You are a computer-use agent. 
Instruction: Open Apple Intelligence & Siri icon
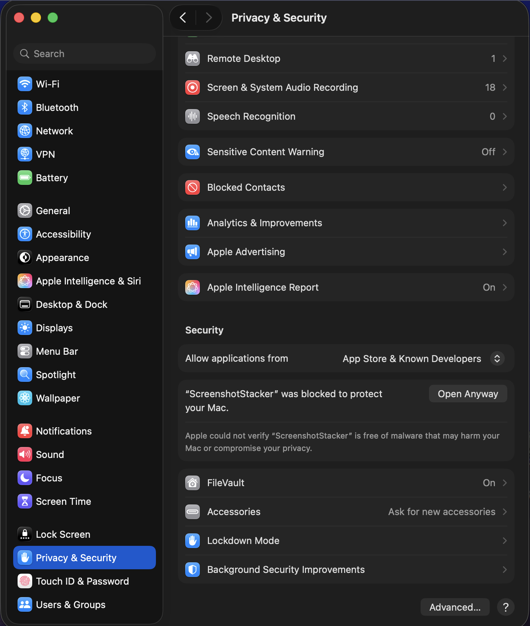coord(25,281)
